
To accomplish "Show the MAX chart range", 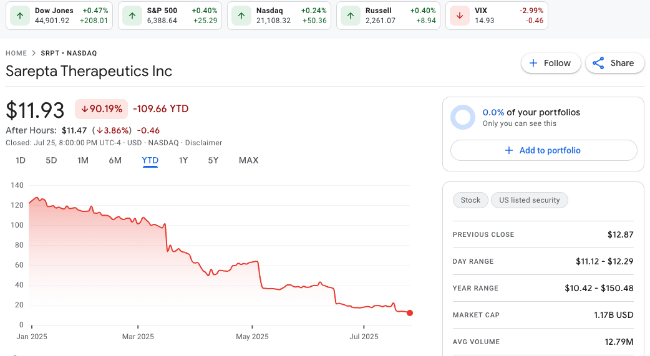I will click(x=248, y=160).
